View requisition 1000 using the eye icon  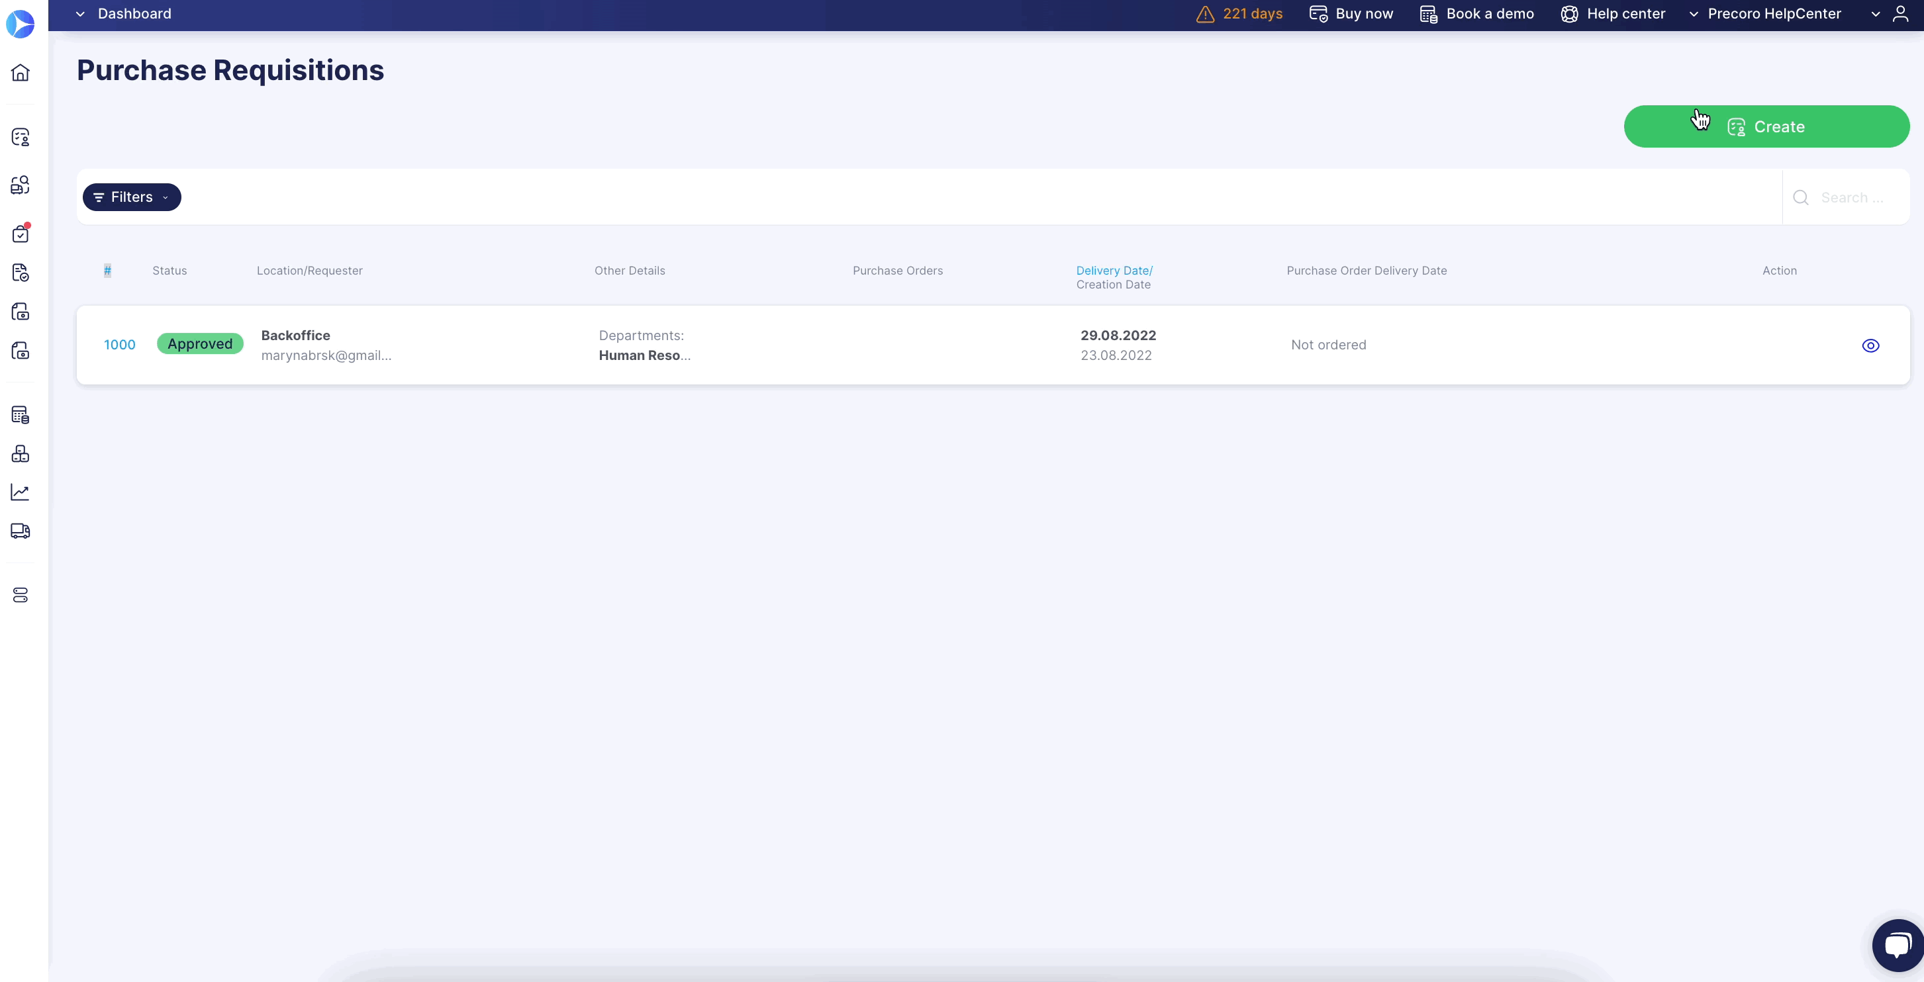pos(1871,345)
